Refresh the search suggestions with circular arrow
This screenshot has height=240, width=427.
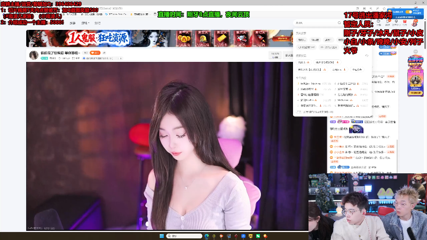pyautogui.click(x=367, y=55)
